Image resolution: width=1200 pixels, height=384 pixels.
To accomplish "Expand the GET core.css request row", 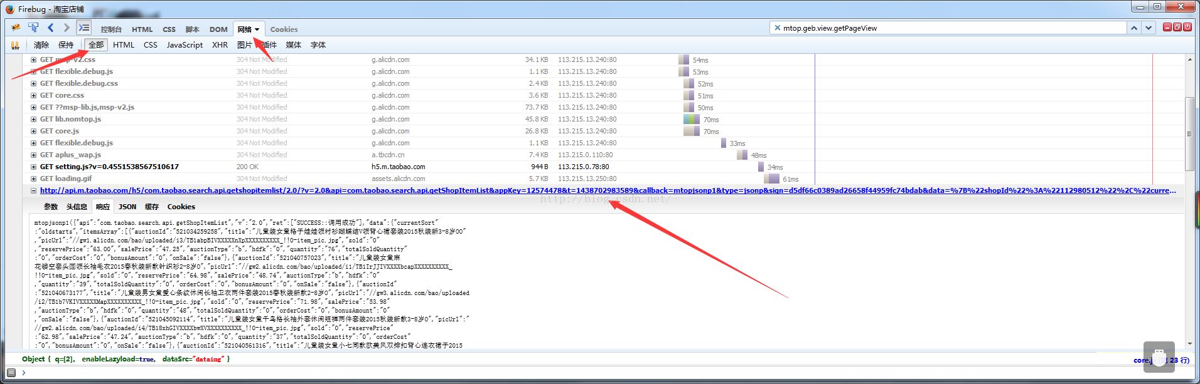I will coord(33,95).
